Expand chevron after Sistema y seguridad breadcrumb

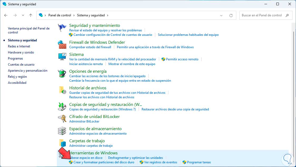click(x=108, y=15)
